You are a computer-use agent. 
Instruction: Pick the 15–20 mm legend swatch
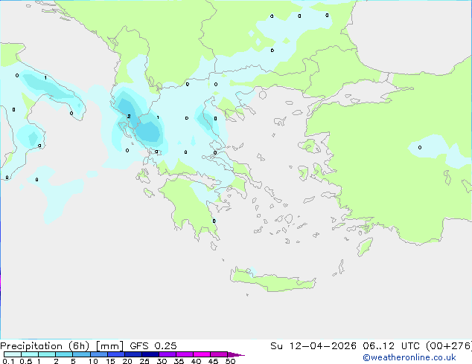click(116, 354)
